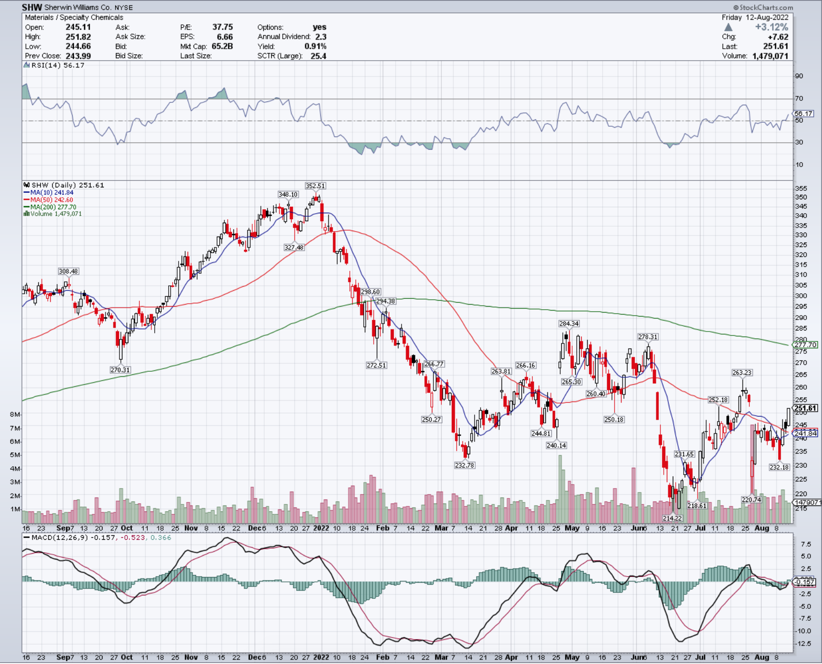Click the Low value 244.66
822x664 pixels.
(78, 46)
